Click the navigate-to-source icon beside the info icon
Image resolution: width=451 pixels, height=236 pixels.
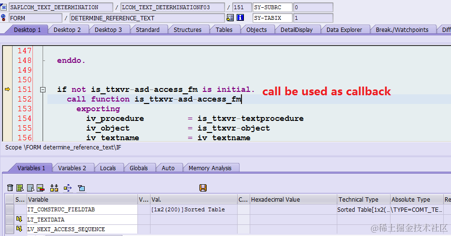[x=230, y=18]
